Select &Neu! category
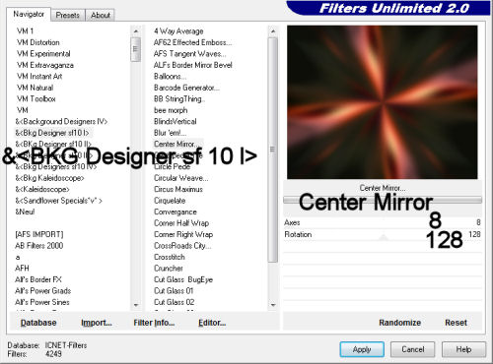 click(25, 212)
